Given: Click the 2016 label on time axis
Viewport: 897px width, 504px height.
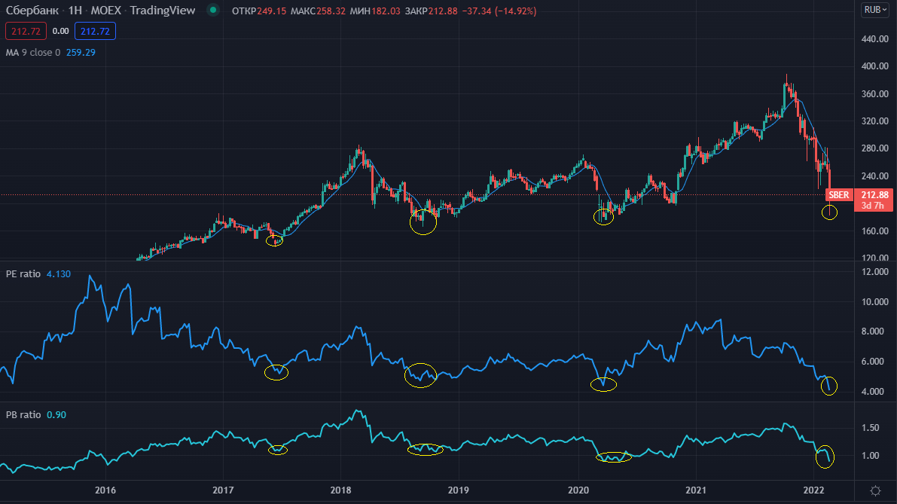Looking at the screenshot, I should [x=105, y=490].
